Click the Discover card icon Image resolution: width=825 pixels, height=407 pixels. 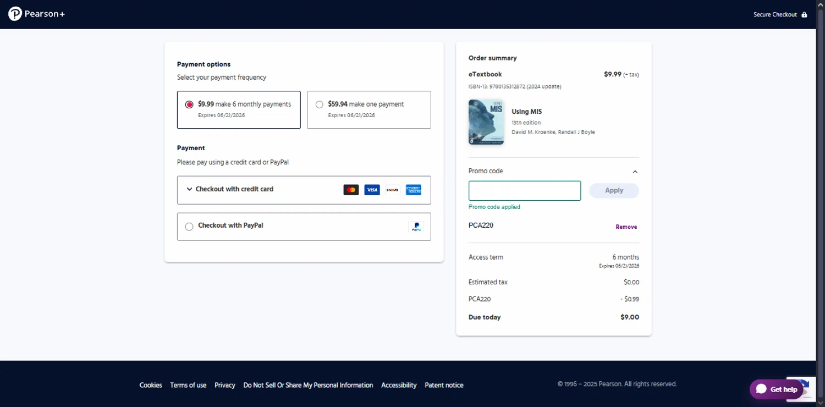(393, 190)
